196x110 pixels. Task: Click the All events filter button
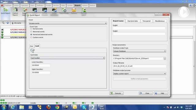[17, 23]
